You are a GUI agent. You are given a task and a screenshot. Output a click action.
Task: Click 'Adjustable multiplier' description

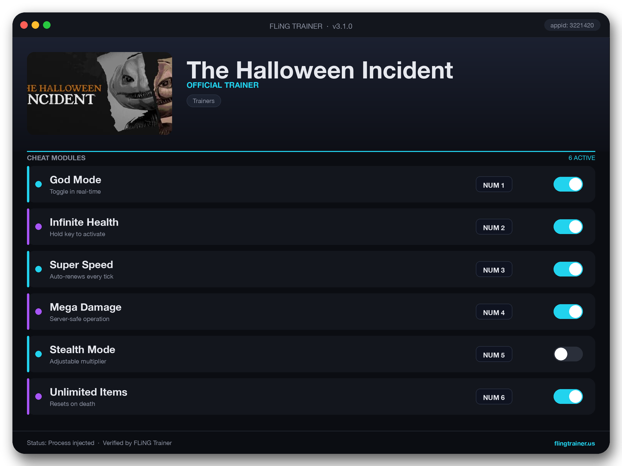pyautogui.click(x=78, y=361)
